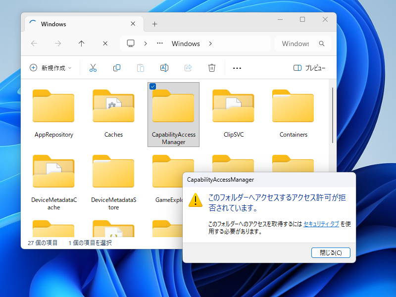
Task: Click the CapabilityAccessManager folder label
Action: tap(174, 138)
